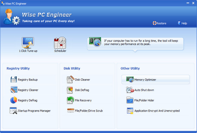Click the Disk Cleaner brush icon
Screen dimensions: 197x133
tap(70, 79)
